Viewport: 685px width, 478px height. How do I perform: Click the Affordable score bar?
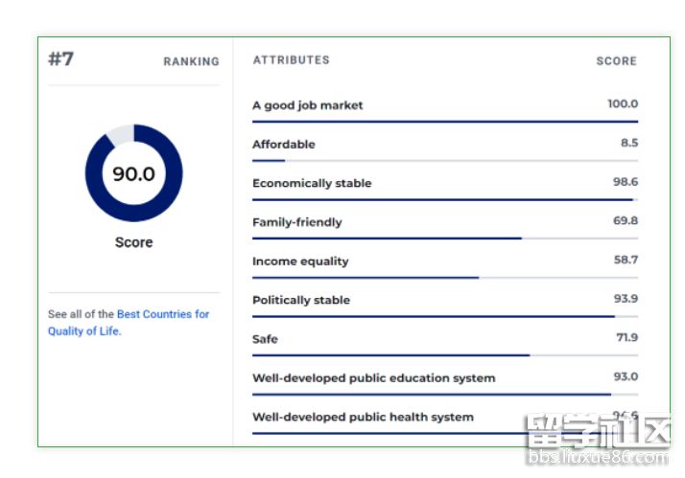269,160
